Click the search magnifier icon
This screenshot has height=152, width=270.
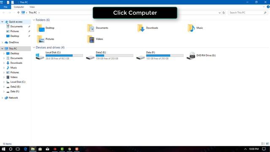265,13
